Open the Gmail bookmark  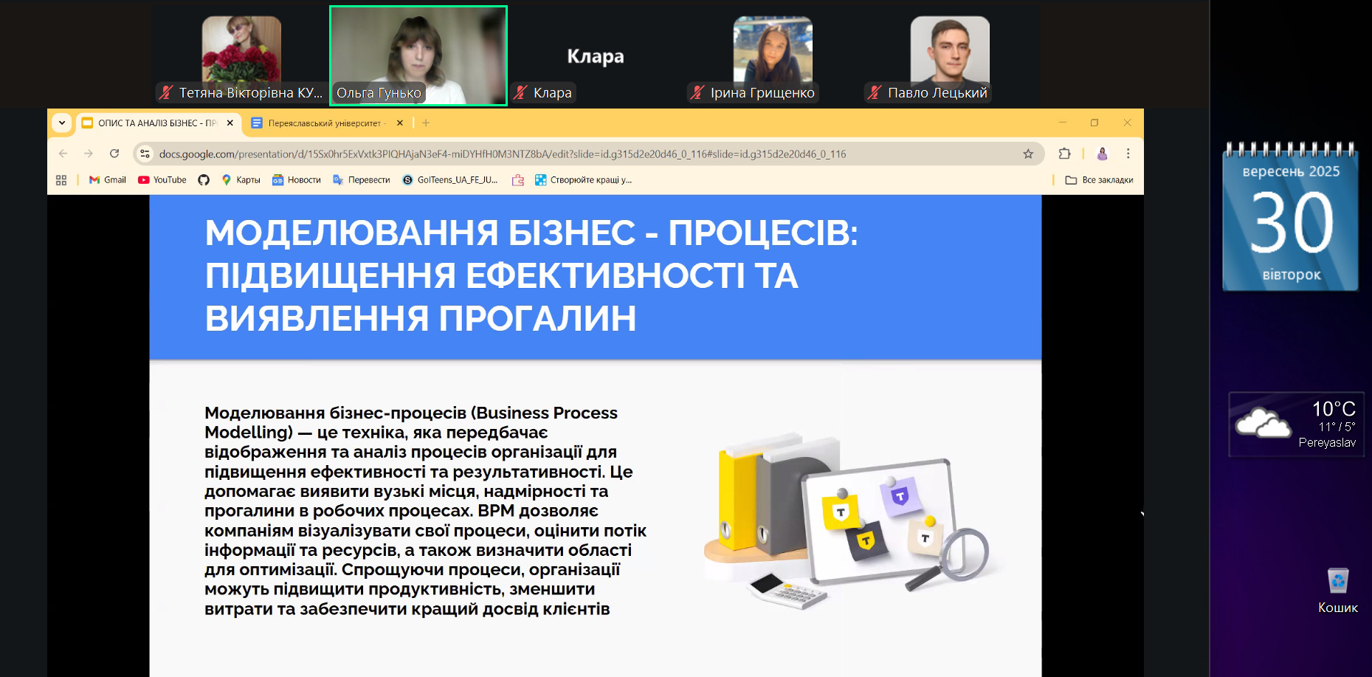(108, 180)
